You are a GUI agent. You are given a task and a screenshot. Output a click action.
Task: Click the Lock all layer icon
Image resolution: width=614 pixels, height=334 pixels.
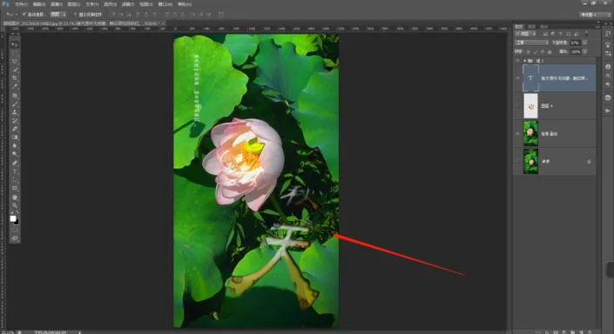[550, 51]
